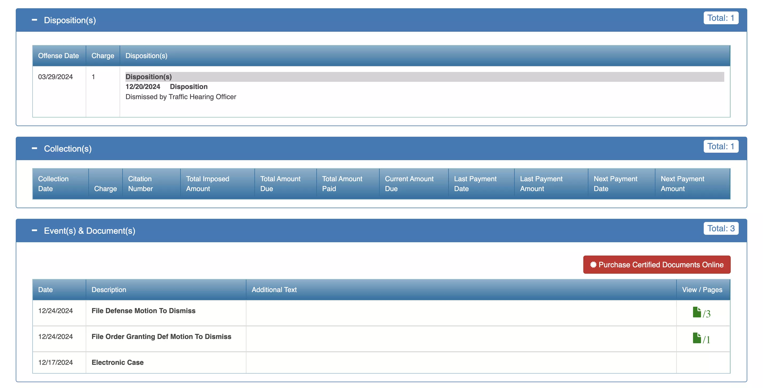
Task: Open the Motion To Dismiss 3-page document
Action: (701, 313)
